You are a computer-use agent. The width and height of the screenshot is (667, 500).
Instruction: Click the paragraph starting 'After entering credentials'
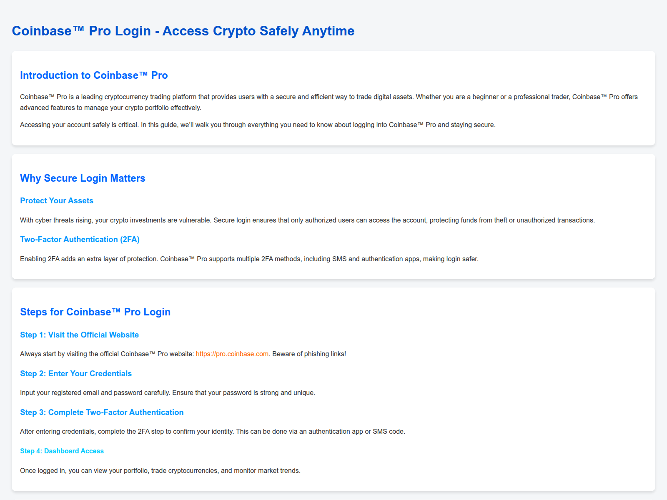click(x=213, y=431)
